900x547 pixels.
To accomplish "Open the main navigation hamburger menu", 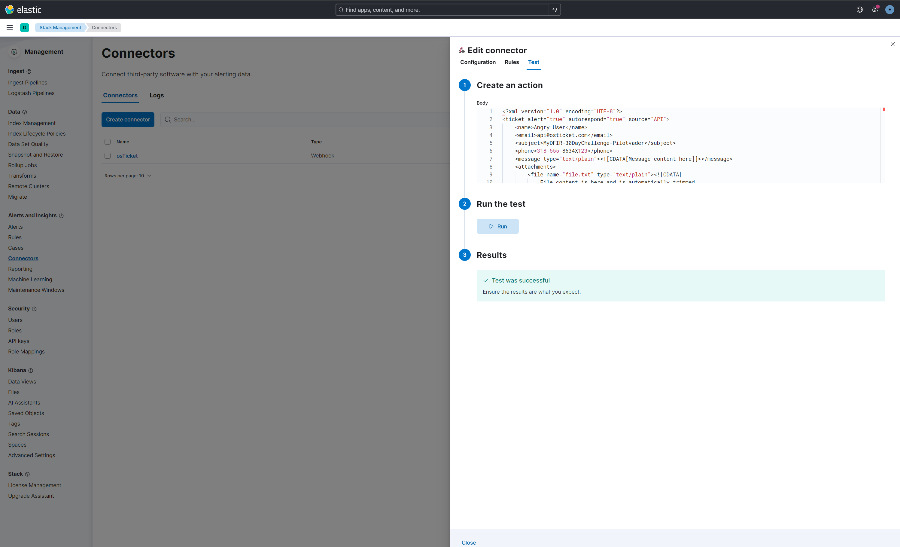I will click(10, 27).
